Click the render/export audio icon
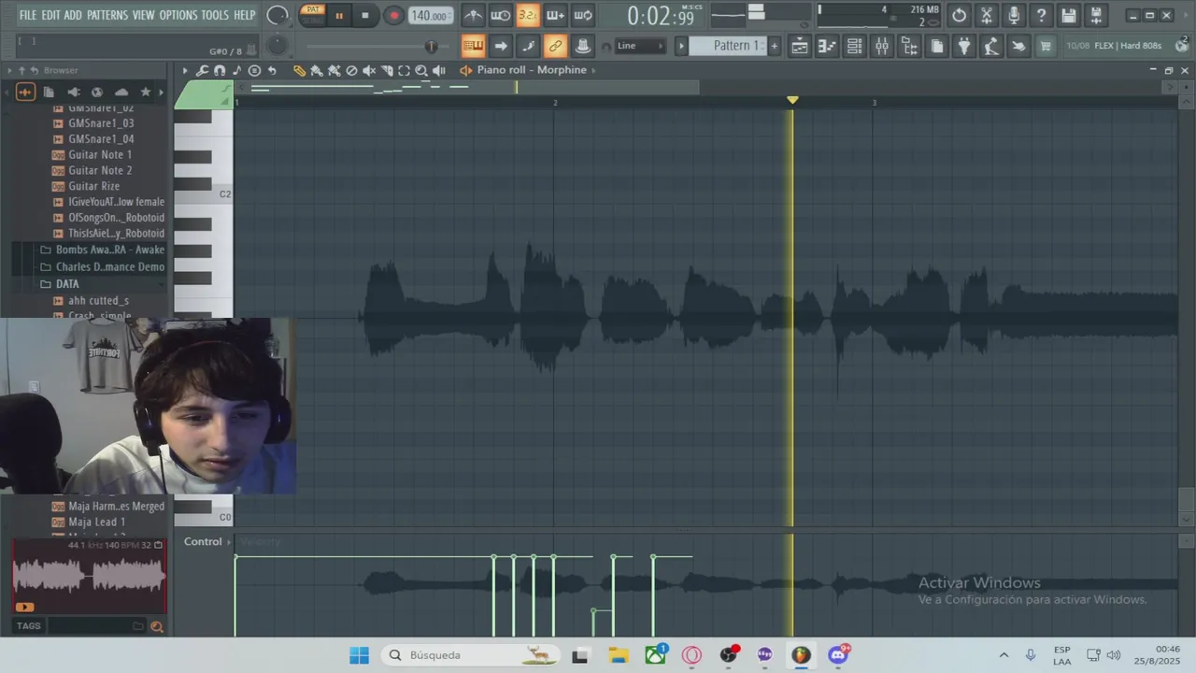The image size is (1196, 673). click(x=1096, y=15)
